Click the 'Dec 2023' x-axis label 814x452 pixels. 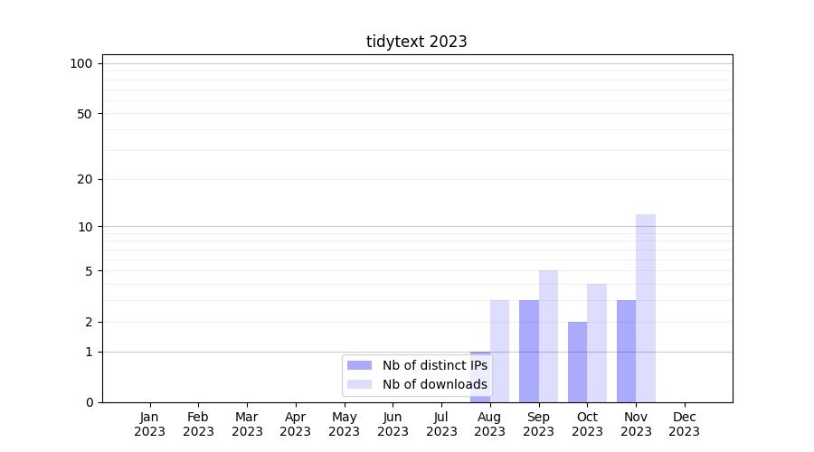684,424
